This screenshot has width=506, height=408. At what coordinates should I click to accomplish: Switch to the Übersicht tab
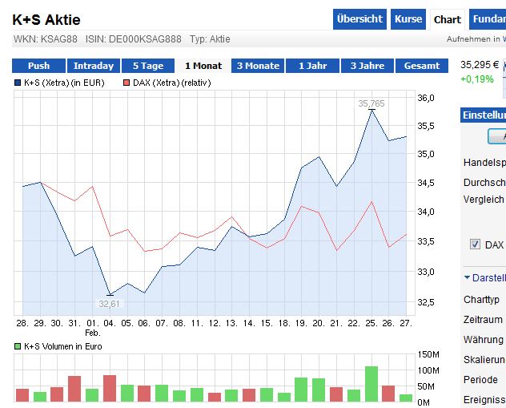(x=359, y=19)
